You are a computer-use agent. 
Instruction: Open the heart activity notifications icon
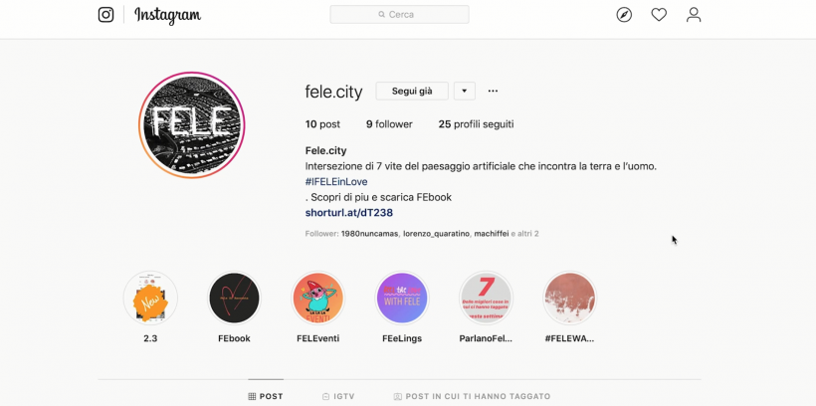pyautogui.click(x=659, y=15)
